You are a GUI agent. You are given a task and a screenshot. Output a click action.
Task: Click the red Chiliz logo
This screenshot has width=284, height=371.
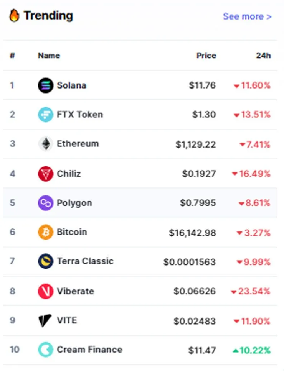[45, 174]
